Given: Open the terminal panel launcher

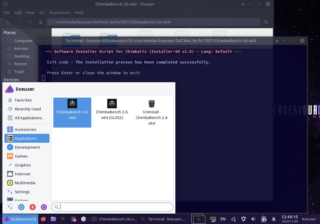Looking at the screenshot, I should (63, 219).
